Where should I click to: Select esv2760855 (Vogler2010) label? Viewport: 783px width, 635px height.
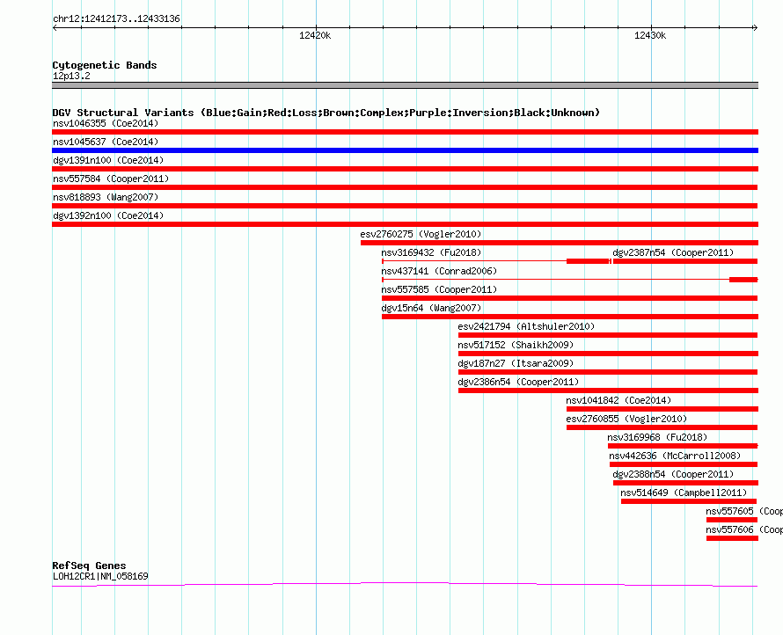626,419
